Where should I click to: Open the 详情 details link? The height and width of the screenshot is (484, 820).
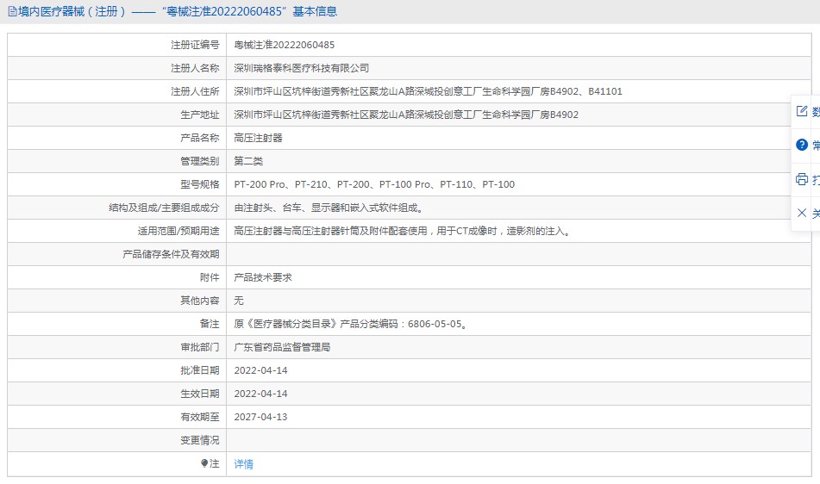pos(244,463)
